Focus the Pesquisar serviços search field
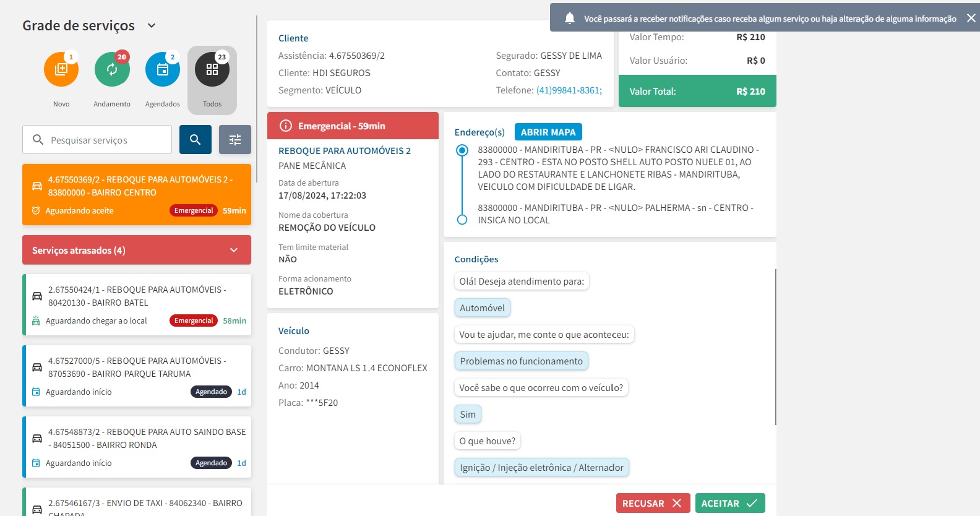This screenshot has height=516, width=980. point(105,140)
